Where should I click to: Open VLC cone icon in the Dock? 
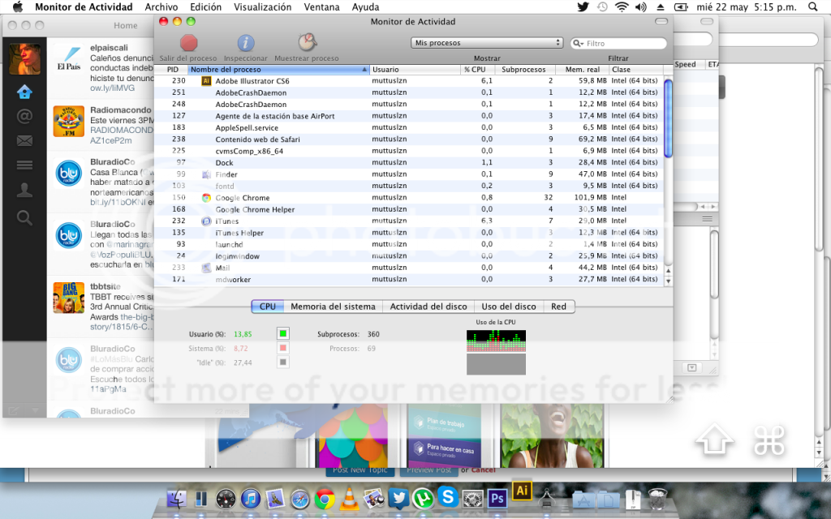coord(349,498)
